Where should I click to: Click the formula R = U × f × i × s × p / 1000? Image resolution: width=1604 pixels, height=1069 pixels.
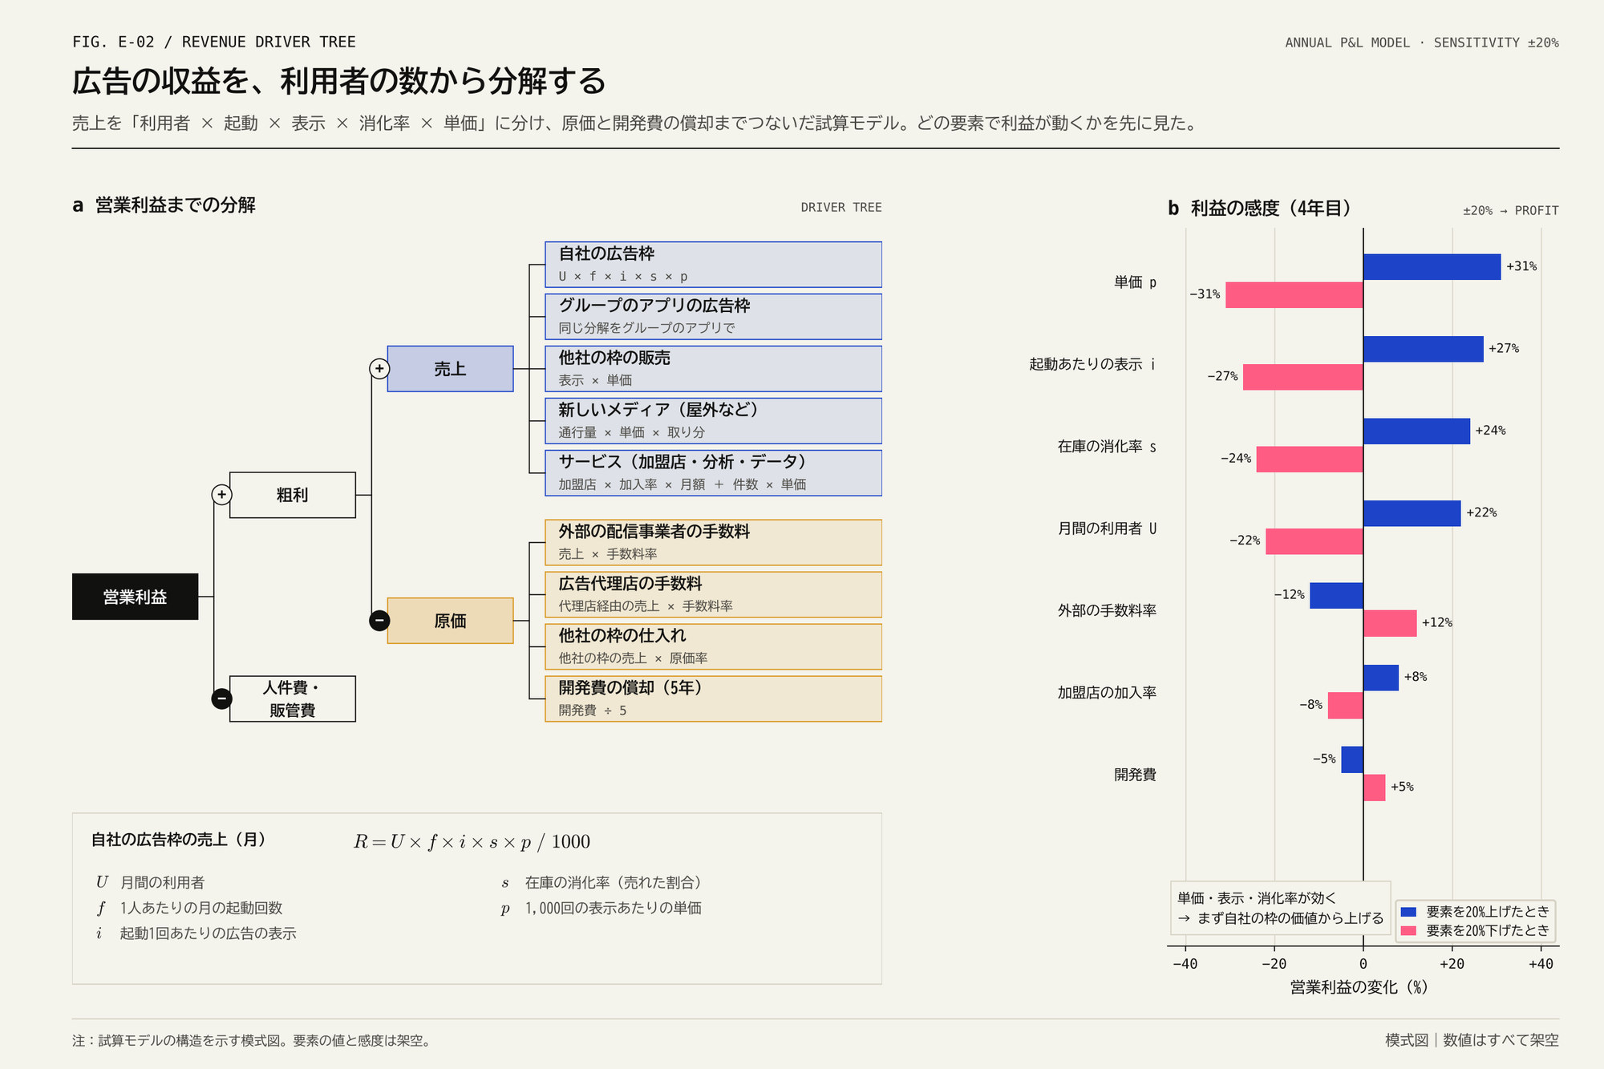click(x=472, y=841)
